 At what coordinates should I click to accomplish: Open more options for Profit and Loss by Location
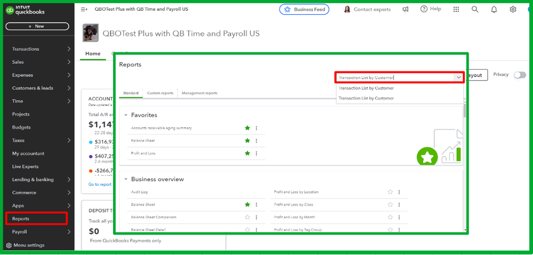[399, 192]
